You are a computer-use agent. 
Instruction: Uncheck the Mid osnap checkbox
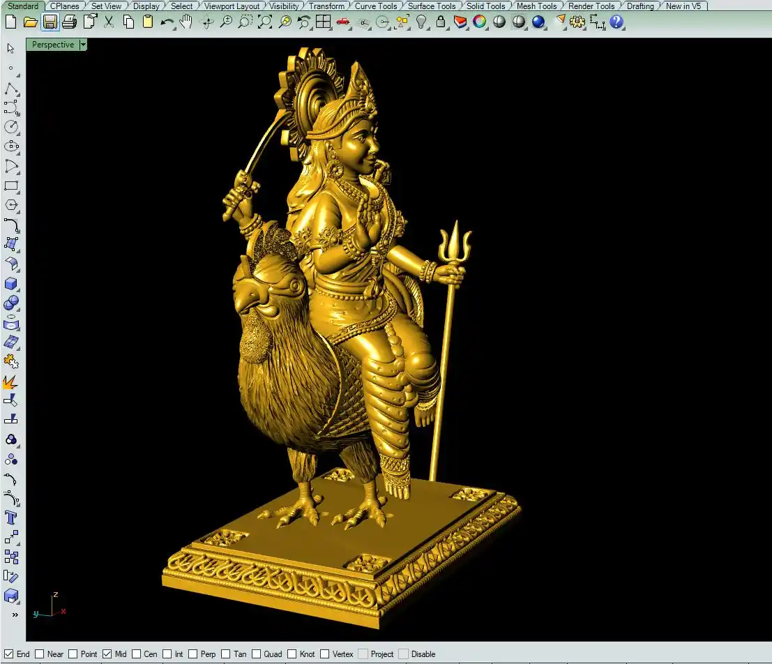click(107, 654)
